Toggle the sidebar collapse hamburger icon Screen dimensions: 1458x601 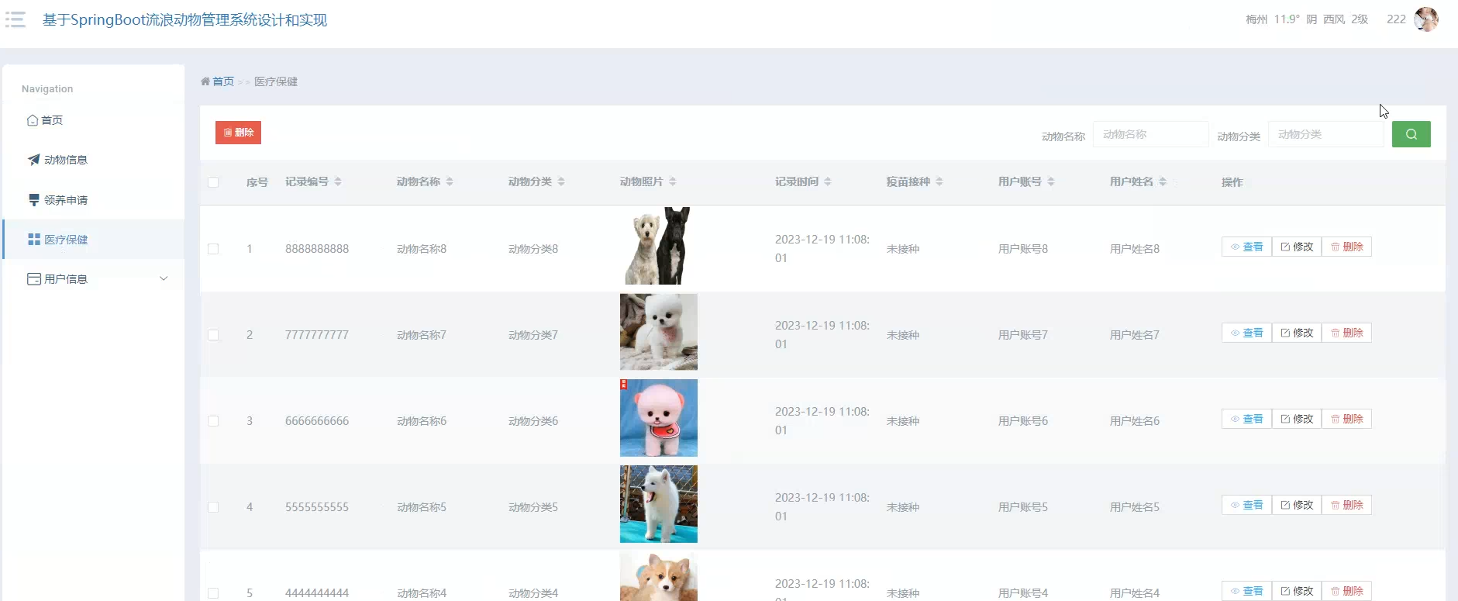[16, 19]
